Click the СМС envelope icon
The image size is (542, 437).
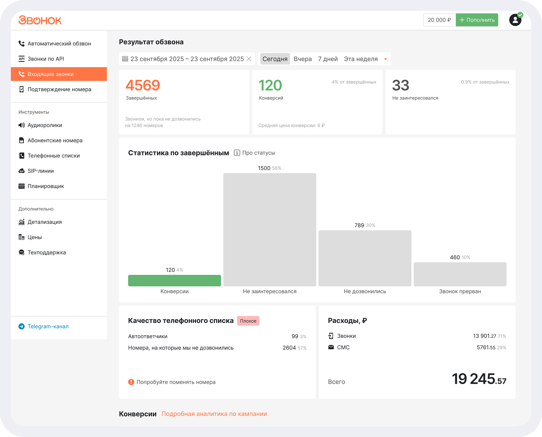coord(331,347)
